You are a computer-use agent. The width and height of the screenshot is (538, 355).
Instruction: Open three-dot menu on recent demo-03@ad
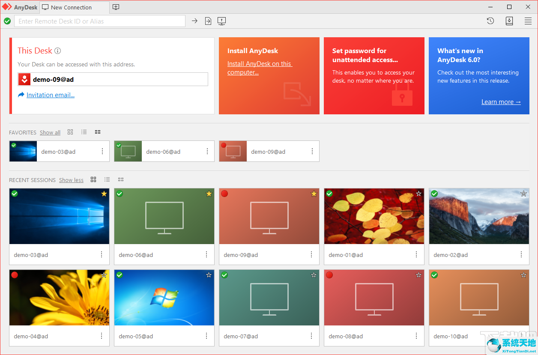102,254
